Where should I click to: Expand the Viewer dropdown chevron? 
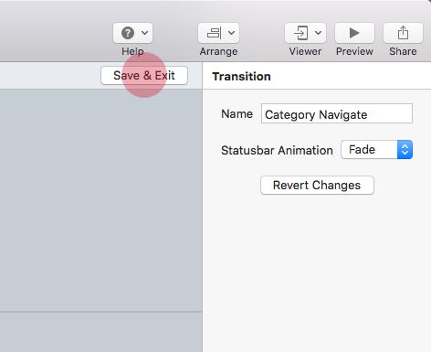pos(318,33)
